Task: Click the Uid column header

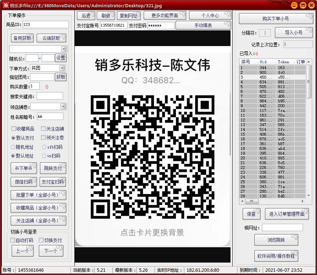Action: [267, 62]
